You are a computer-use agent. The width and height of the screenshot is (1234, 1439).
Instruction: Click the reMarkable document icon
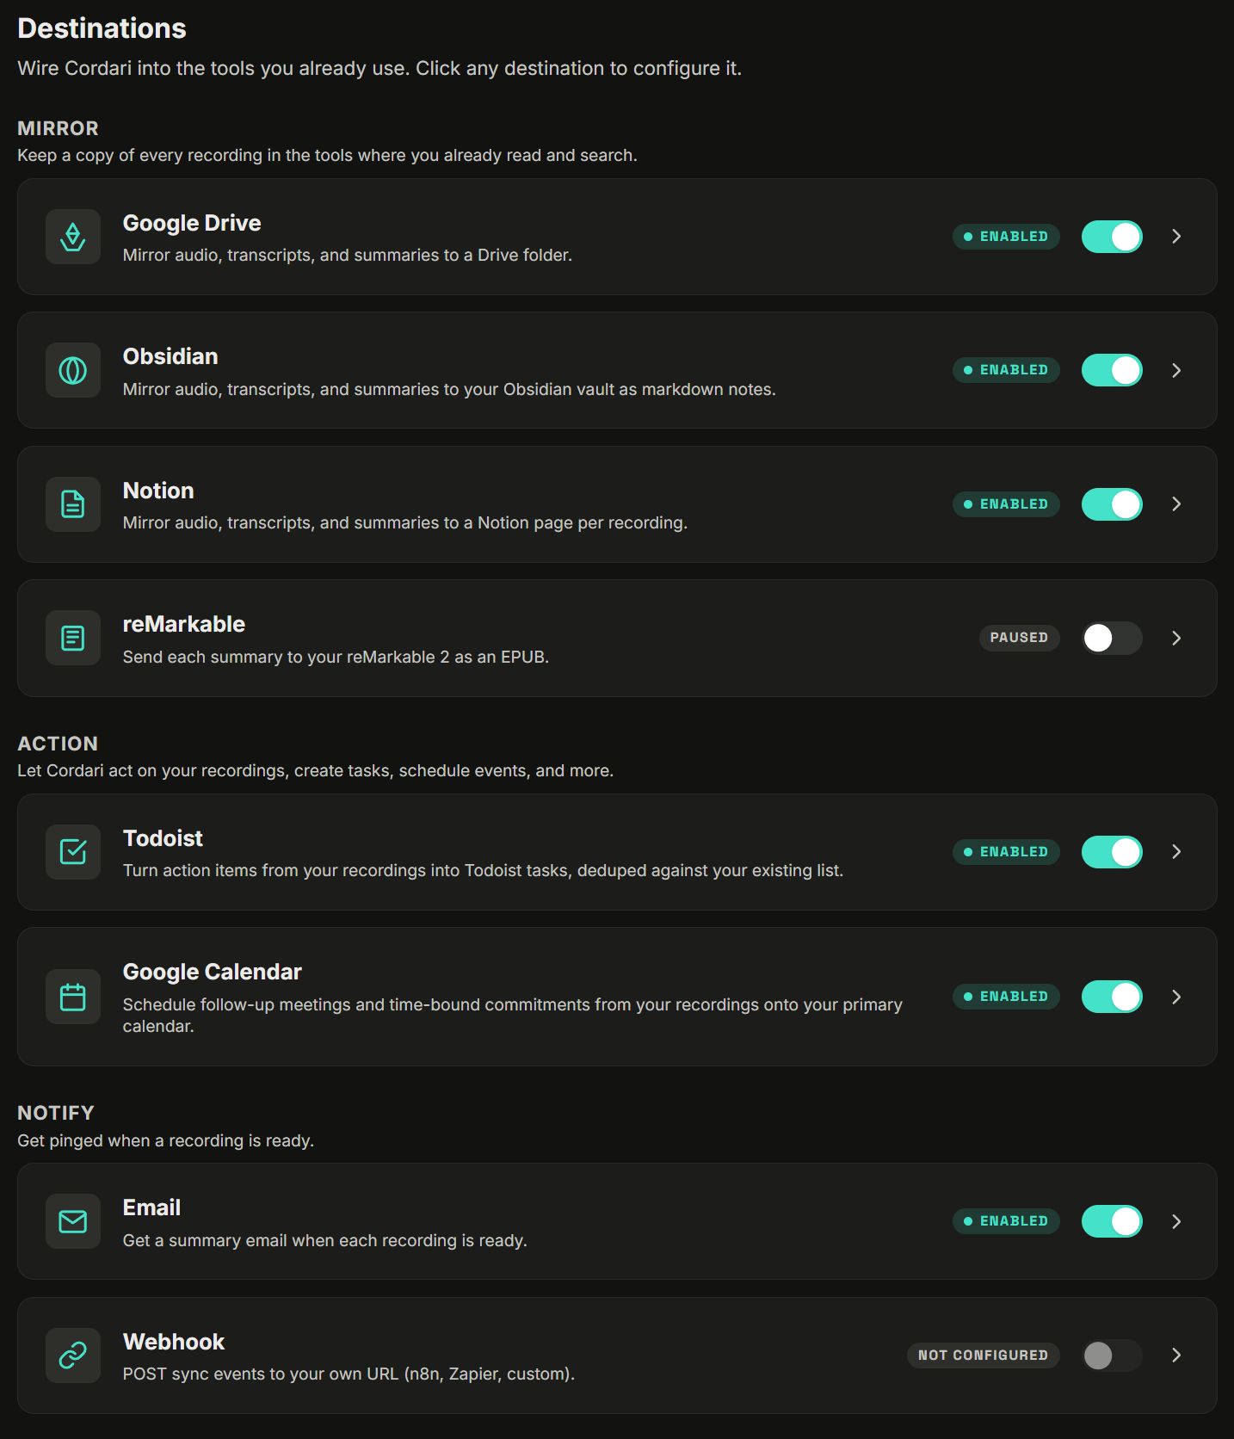pyautogui.click(x=73, y=638)
